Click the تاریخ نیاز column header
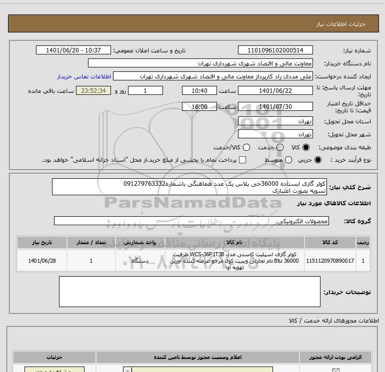Image resolution: width=385 pixels, height=372 pixels. click(x=42, y=242)
